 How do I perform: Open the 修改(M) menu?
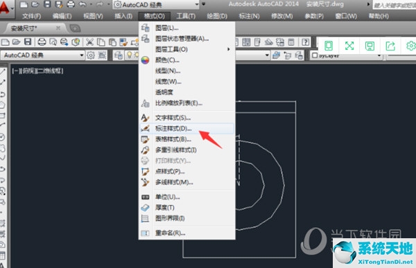[281, 16]
